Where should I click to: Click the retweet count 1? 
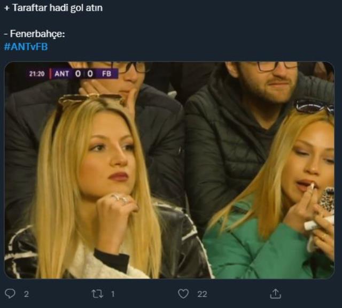(x=113, y=294)
